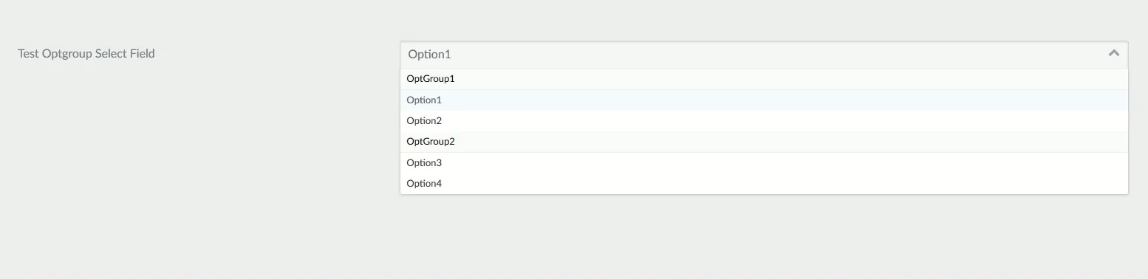The height and width of the screenshot is (279, 1148).
Task: Select Option3 under OptGroup2
Action: coord(764,163)
